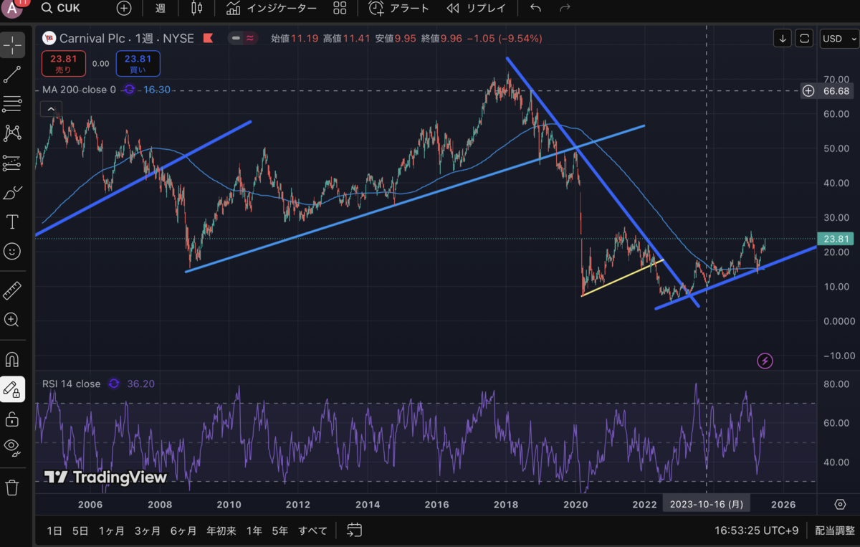Select the 1日 time range
This screenshot has width=860, height=547.
click(54, 531)
